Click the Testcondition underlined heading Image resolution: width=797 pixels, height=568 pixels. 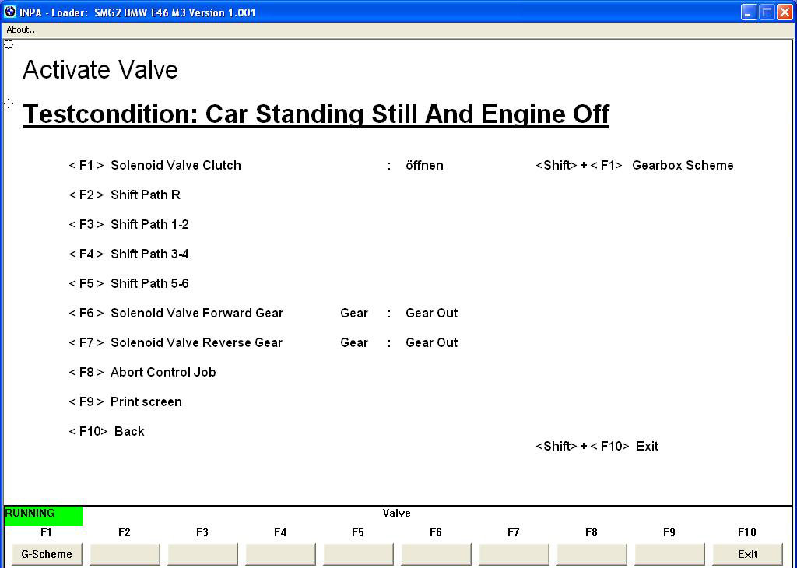pos(316,114)
